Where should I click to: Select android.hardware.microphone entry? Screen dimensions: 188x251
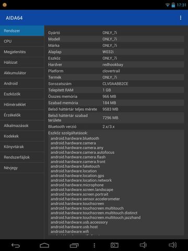(x=77, y=185)
